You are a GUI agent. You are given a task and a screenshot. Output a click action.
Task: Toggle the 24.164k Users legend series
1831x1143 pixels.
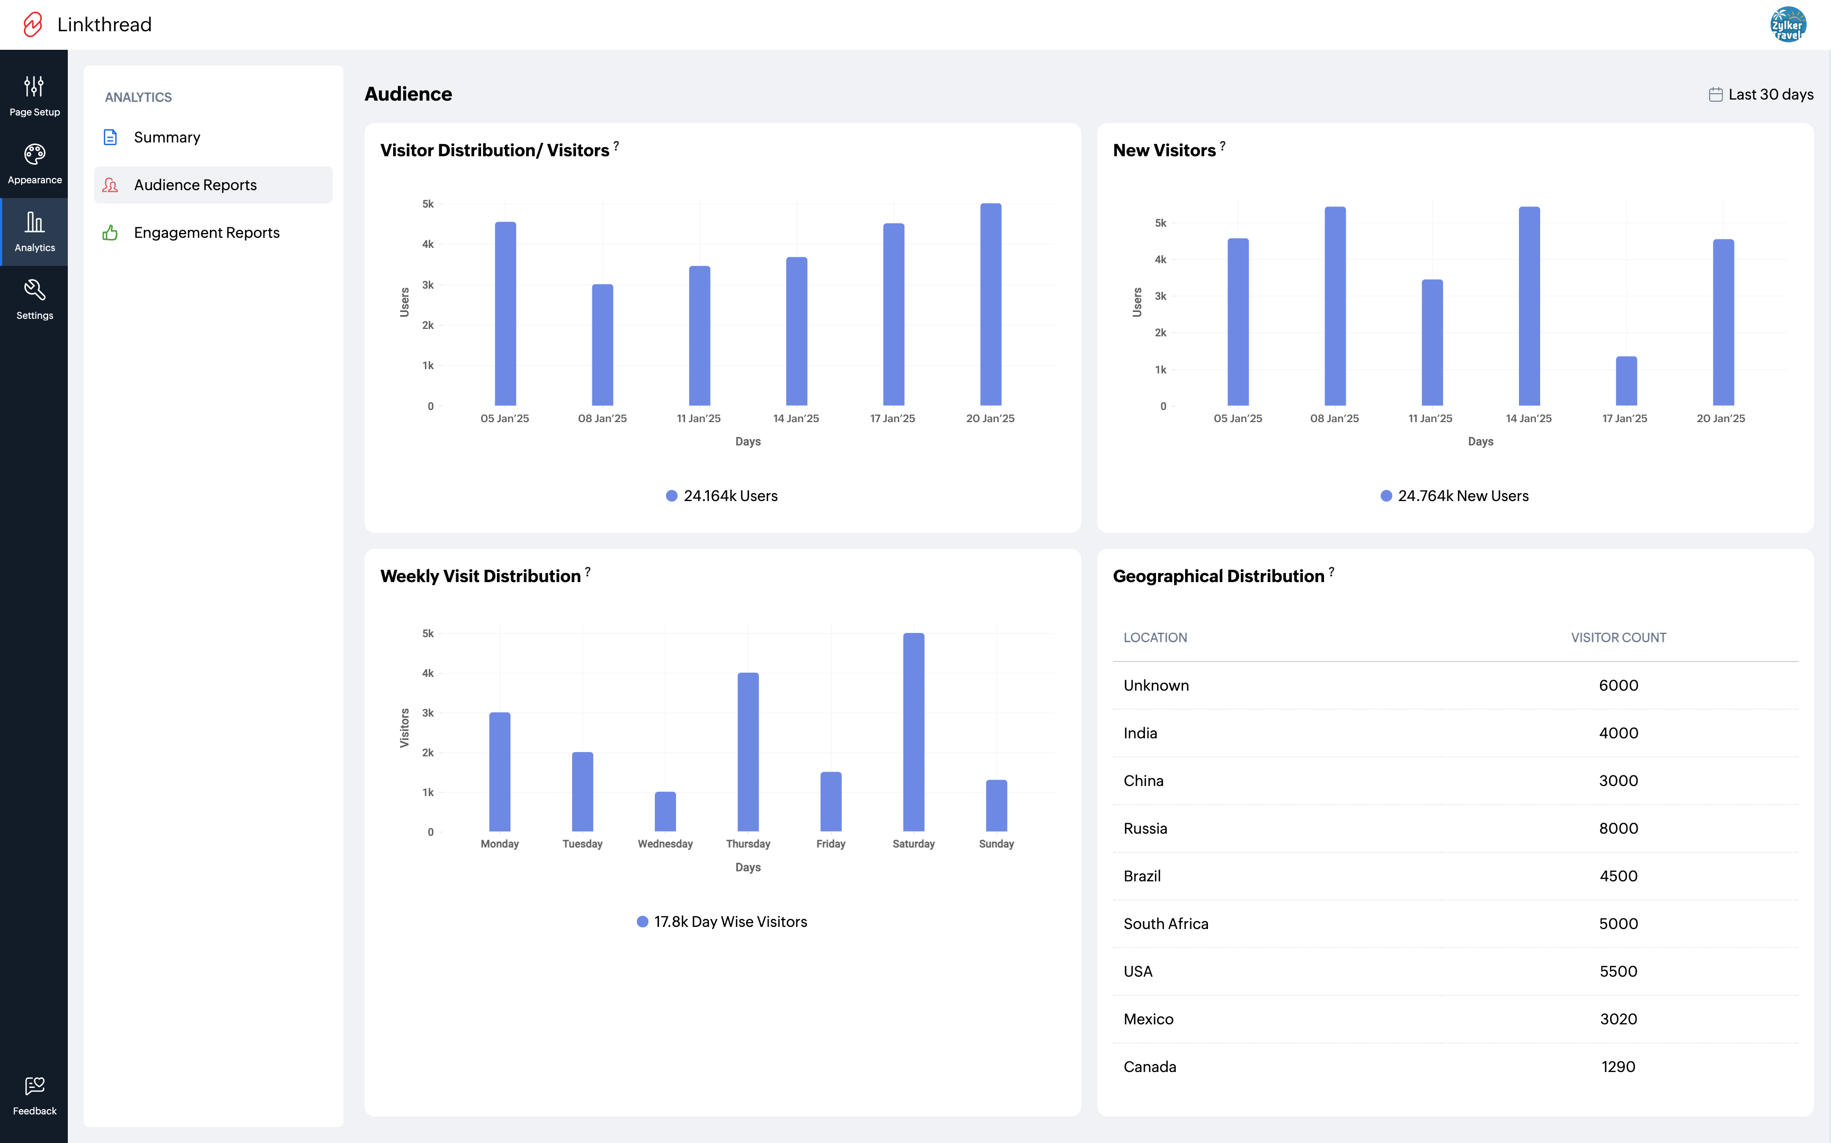(x=722, y=496)
